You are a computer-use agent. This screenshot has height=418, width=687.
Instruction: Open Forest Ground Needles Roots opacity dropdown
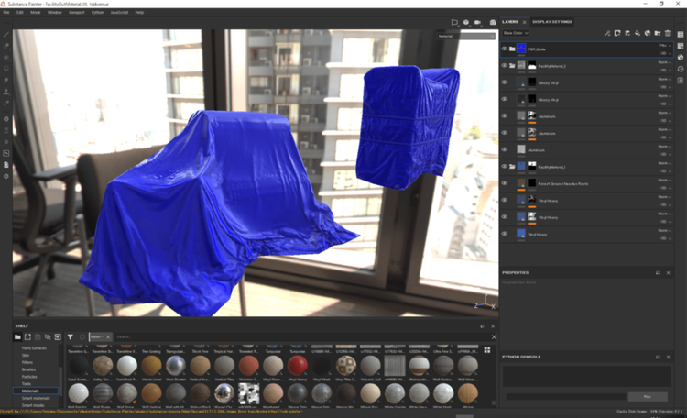[665, 188]
